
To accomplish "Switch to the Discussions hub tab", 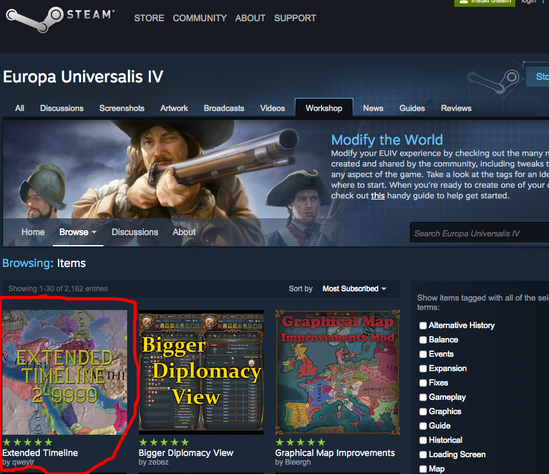I will [62, 109].
